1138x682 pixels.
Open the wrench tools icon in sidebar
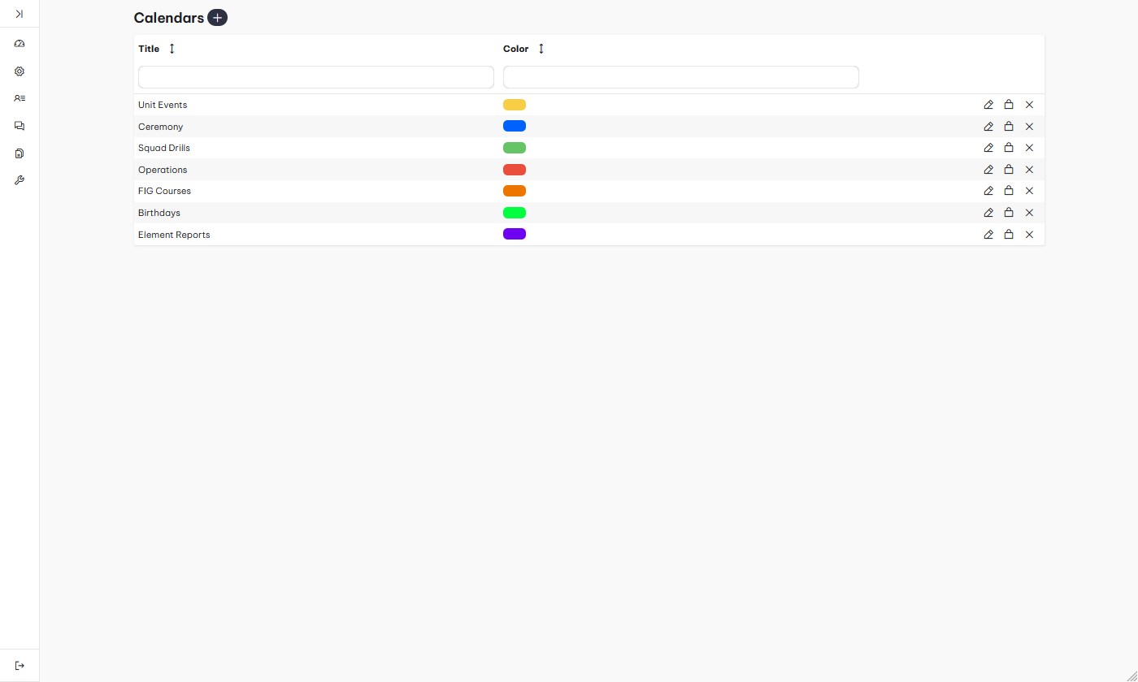[x=20, y=180]
